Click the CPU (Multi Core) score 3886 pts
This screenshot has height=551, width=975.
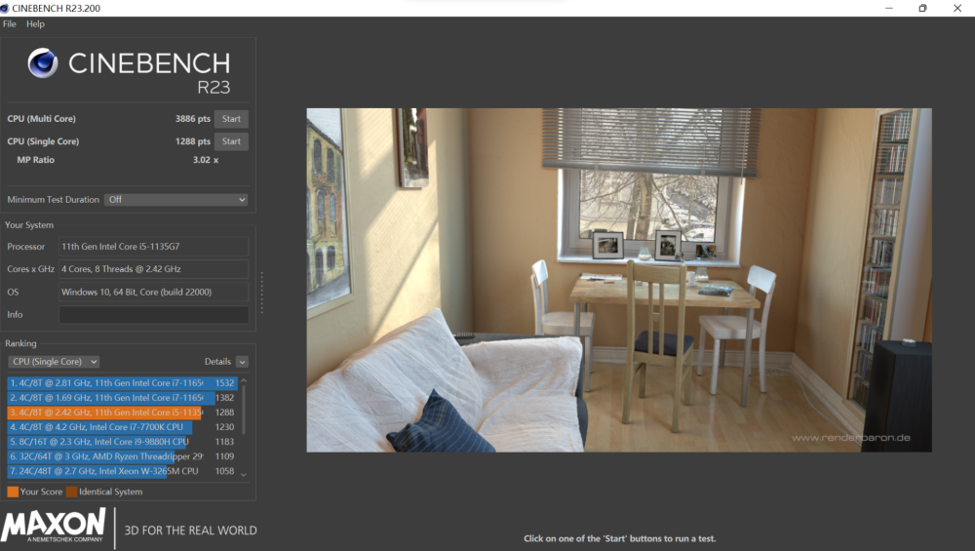click(193, 119)
